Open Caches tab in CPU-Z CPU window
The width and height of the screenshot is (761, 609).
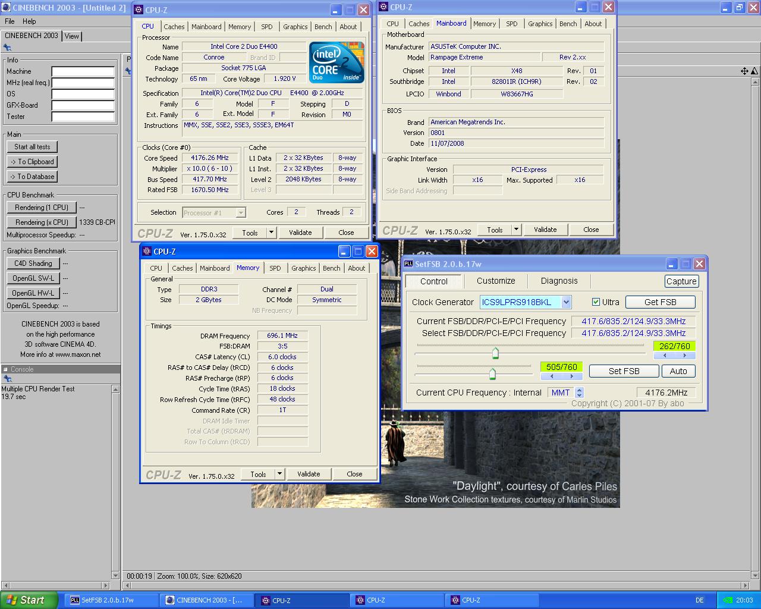click(174, 27)
